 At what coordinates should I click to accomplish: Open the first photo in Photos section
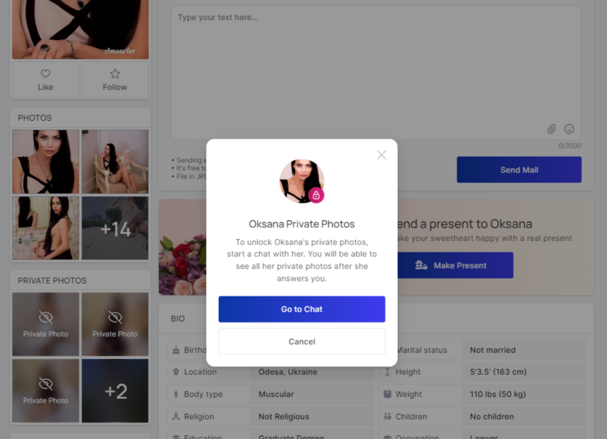[46, 162]
